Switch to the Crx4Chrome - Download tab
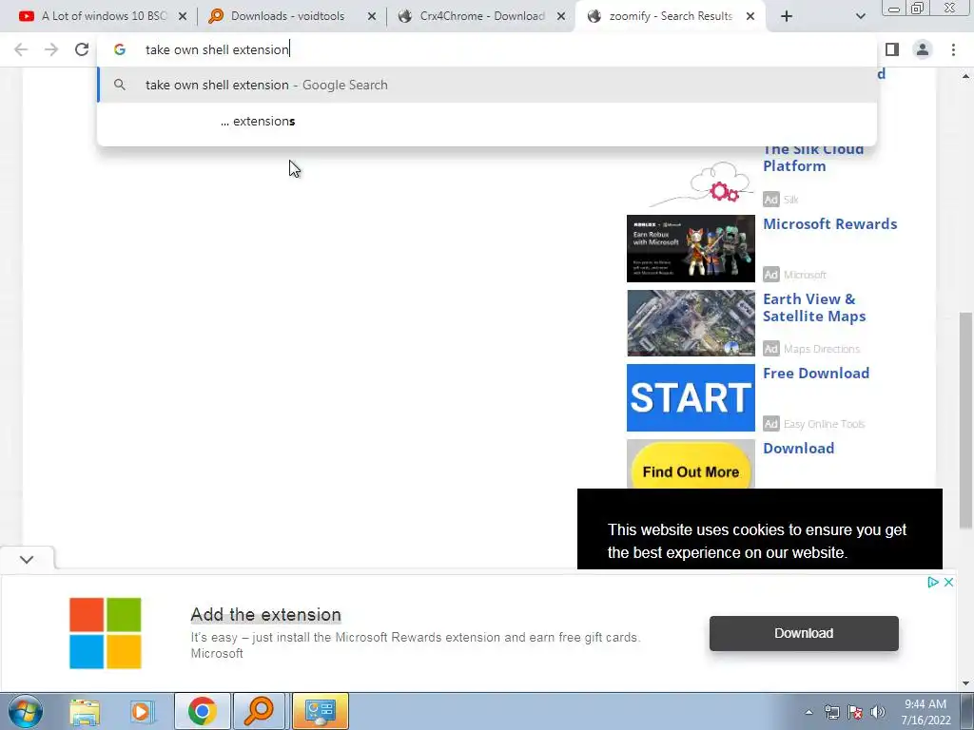 476,16
